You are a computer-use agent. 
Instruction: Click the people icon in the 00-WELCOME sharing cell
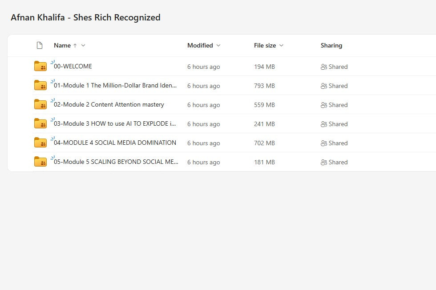pos(324,67)
